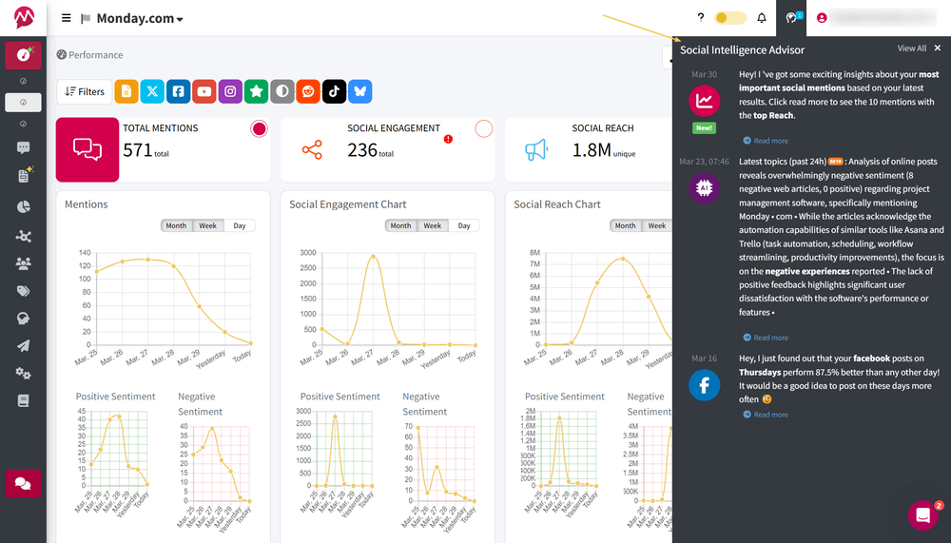The image size is (951, 543).
Task: Open the network nodes sidebar icon
Action: tap(24, 236)
